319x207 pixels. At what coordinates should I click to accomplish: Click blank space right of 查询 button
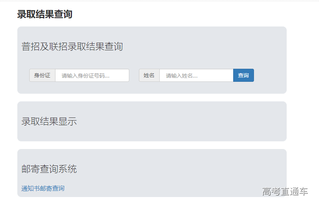coord(269,75)
